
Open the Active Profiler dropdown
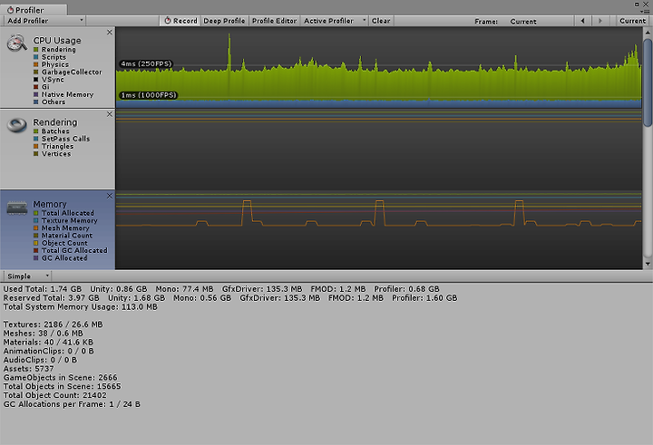tap(335, 21)
